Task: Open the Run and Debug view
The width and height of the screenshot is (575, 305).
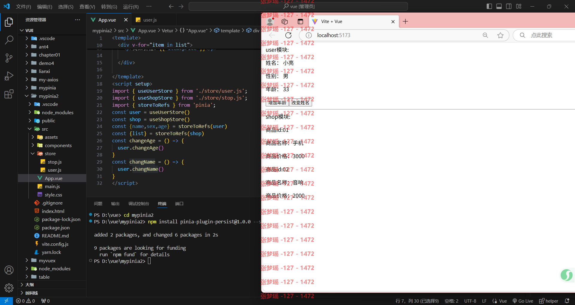Action: 9,76
